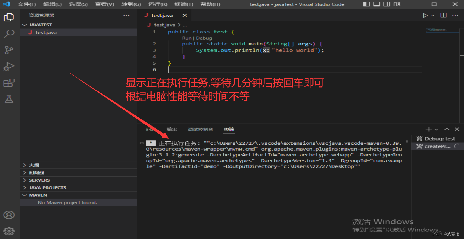Open test.java in the explorer tree
The height and width of the screenshot is (239, 464).
point(78,32)
